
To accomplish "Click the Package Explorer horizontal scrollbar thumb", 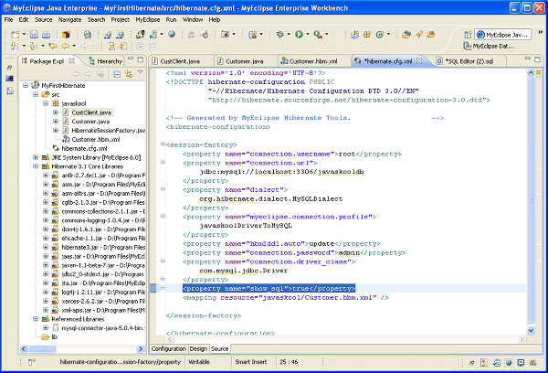I will (42, 349).
